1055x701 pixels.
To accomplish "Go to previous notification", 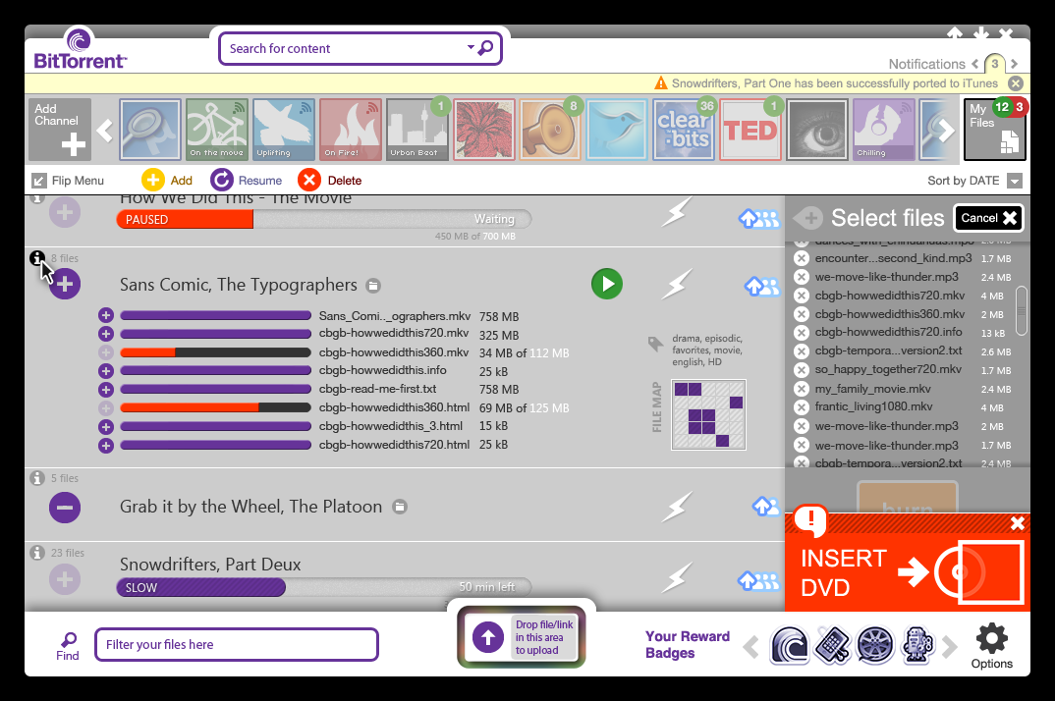I will click(x=974, y=64).
